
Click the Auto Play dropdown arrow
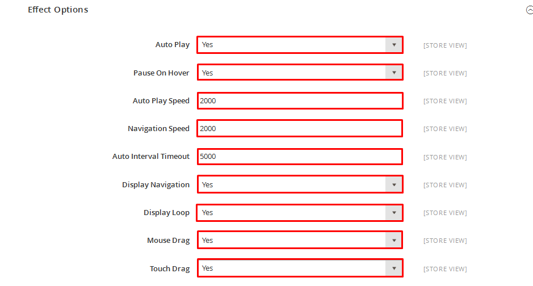[x=393, y=45]
